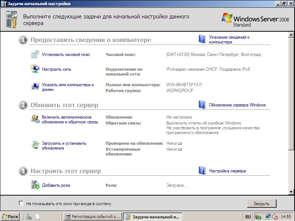Click the Загрузка... roles status text

coord(177,185)
